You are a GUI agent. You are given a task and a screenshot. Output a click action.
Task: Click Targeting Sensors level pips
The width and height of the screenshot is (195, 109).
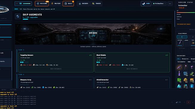(24, 62)
